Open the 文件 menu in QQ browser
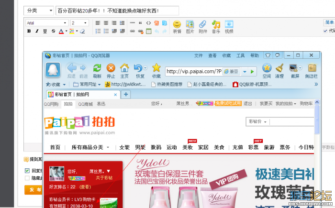Screen dimensions: 335x208 click(198, 56)
